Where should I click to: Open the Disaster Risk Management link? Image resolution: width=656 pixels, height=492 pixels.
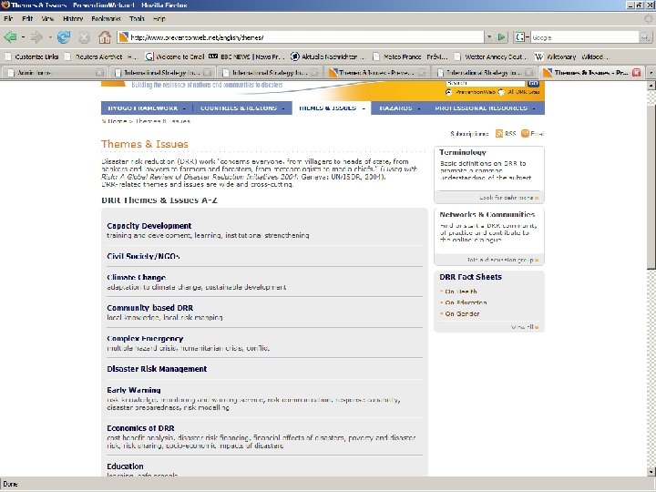[157, 369]
